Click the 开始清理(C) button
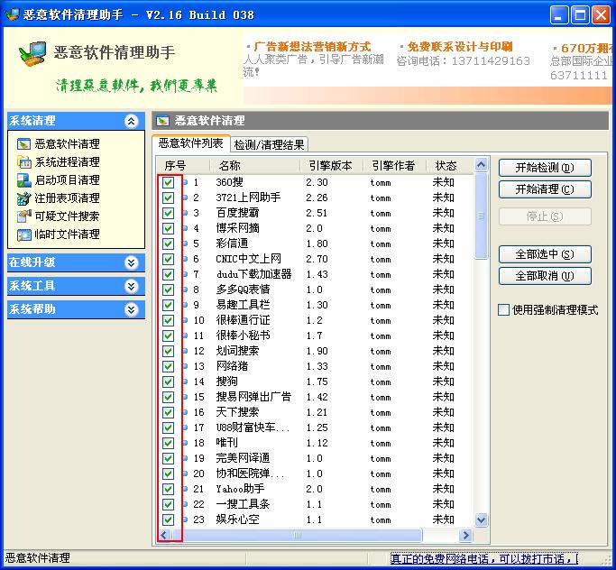616x570 pixels. pyautogui.click(x=545, y=189)
